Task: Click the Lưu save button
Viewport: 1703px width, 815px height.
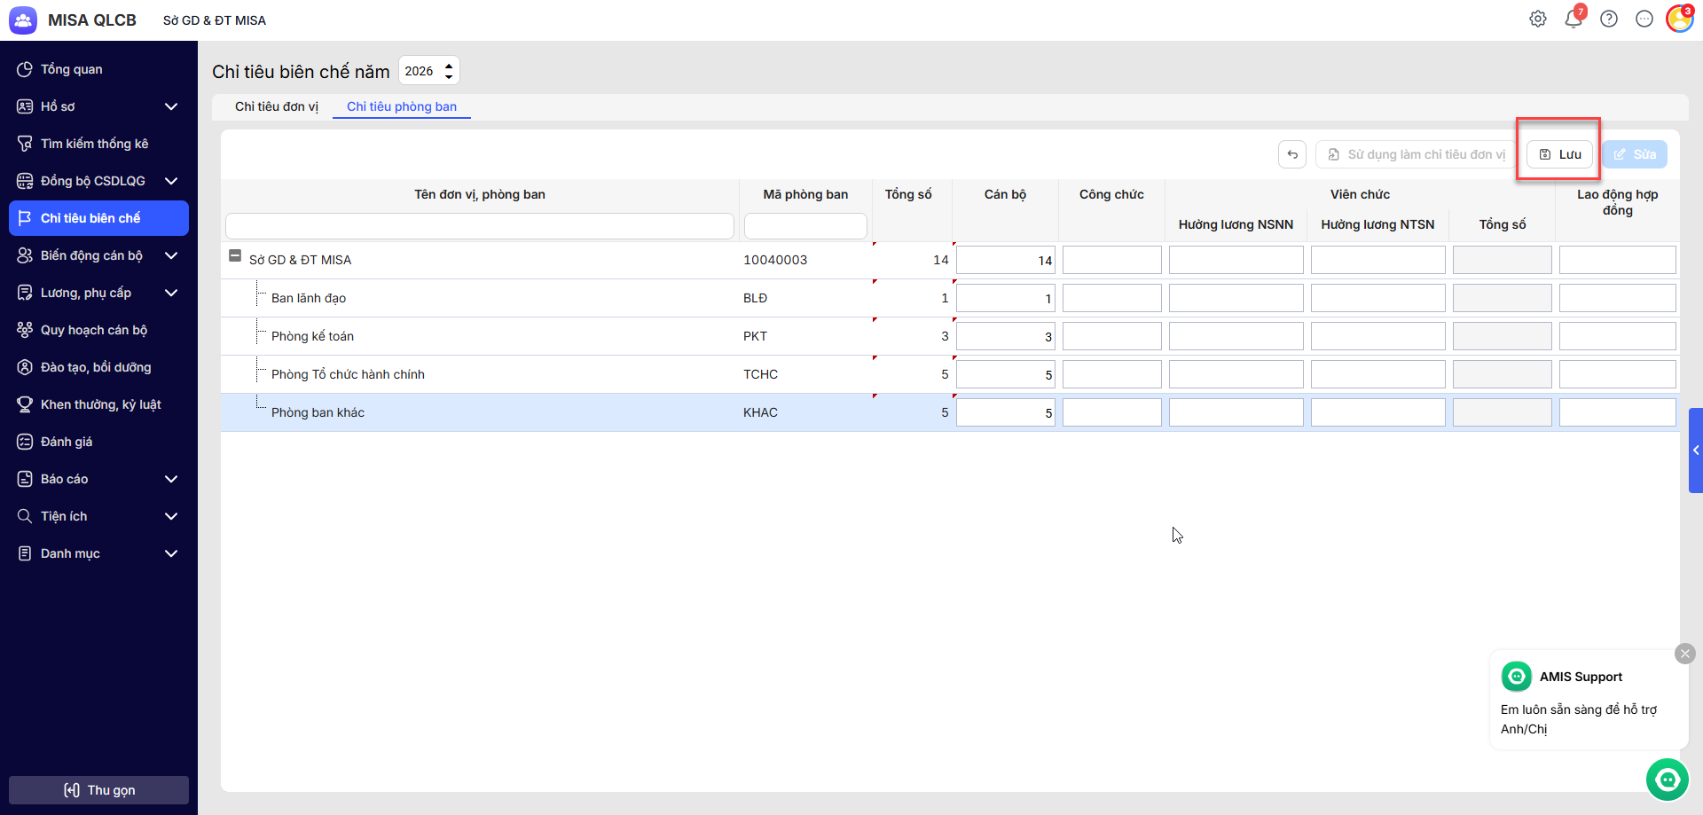Action: [x=1560, y=154]
